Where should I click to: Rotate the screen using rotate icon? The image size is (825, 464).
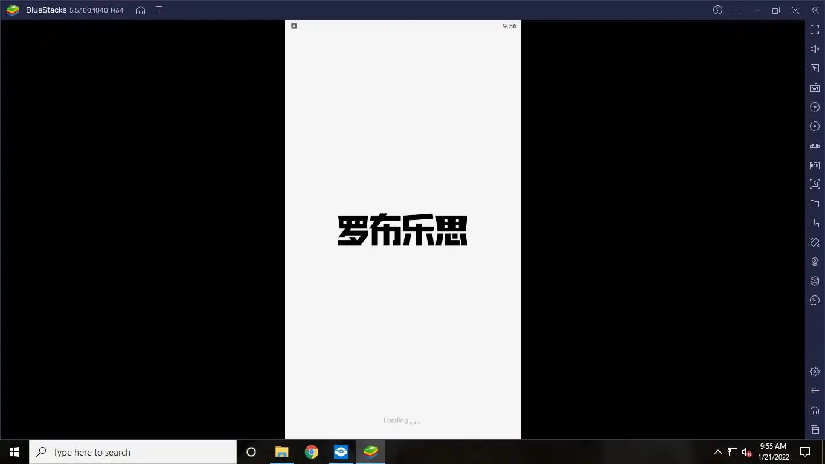tap(815, 242)
